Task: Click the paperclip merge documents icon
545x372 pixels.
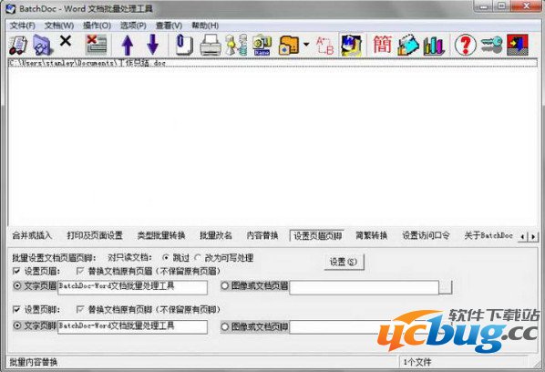Action: click(184, 45)
